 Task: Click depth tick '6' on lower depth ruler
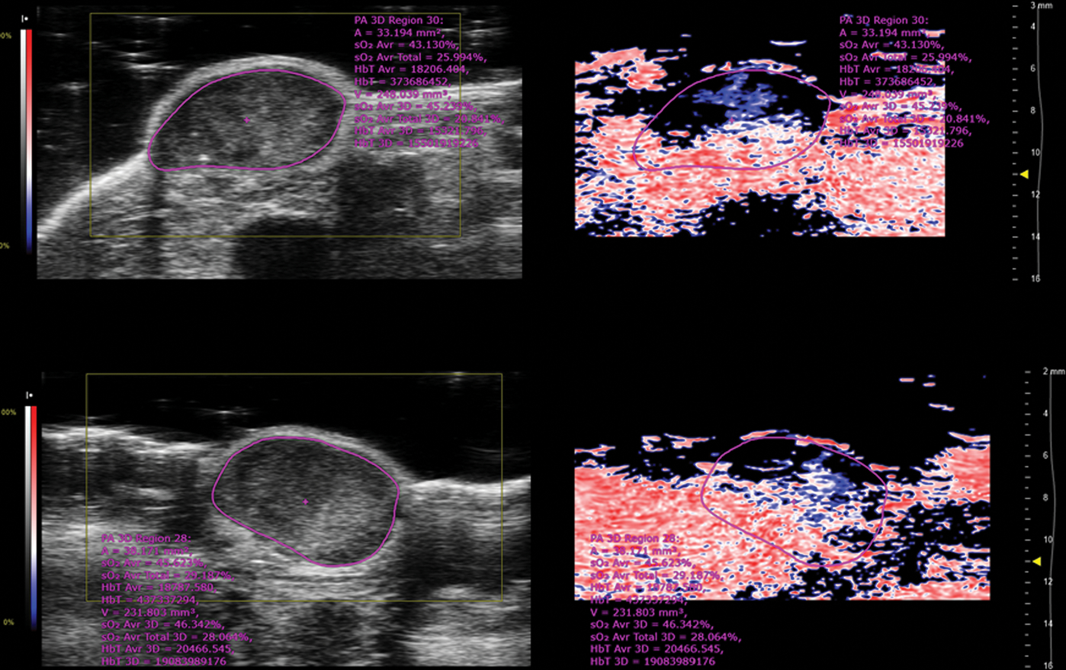(x=1045, y=455)
